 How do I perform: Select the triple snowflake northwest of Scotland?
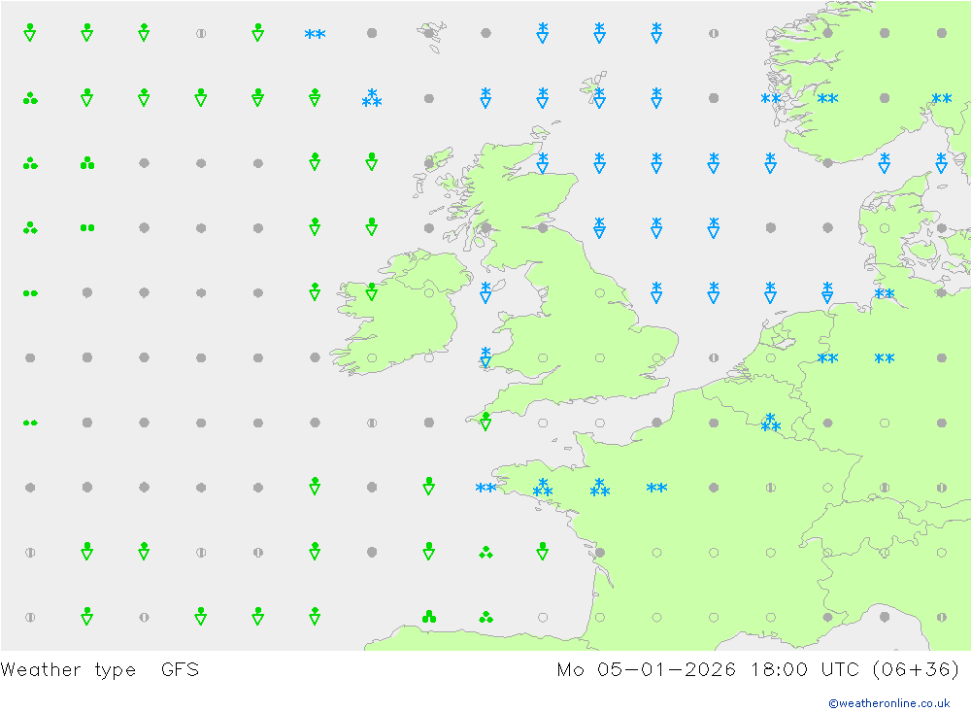click(x=372, y=98)
